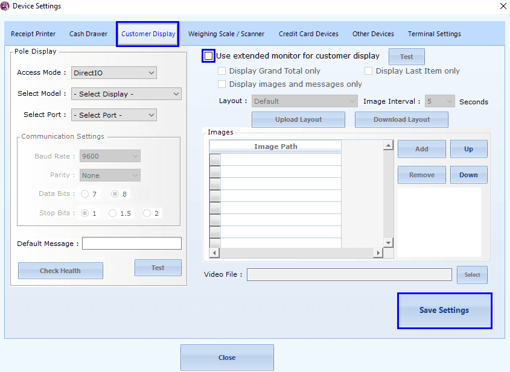Click Select button for Video File
Image resolution: width=510 pixels, height=372 pixels.
[x=472, y=275]
